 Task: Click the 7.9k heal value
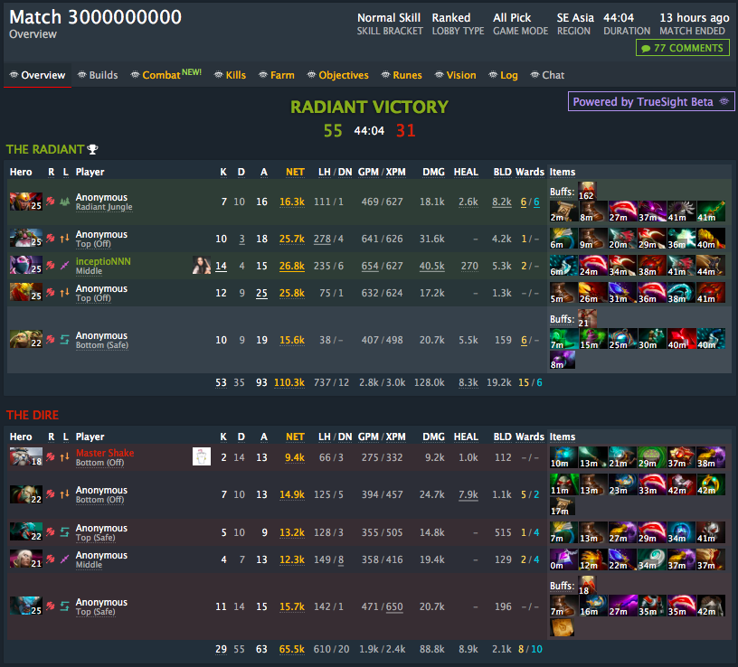[x=468, y=494]
